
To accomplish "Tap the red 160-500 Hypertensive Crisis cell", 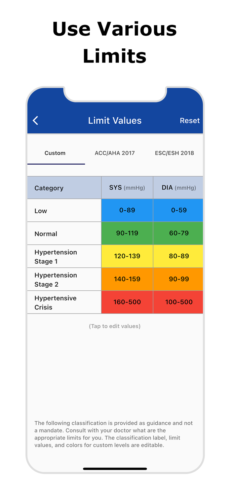I will pos(127,302).
